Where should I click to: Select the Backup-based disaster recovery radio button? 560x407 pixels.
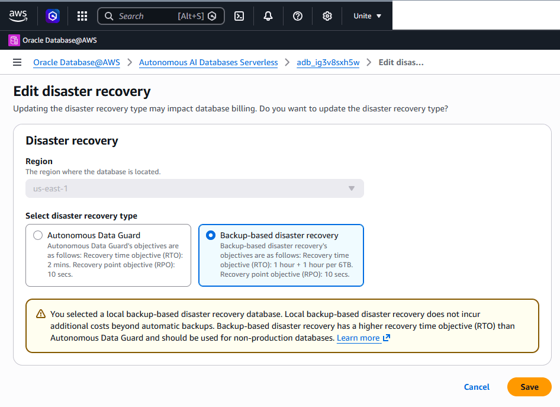point(211,235)
